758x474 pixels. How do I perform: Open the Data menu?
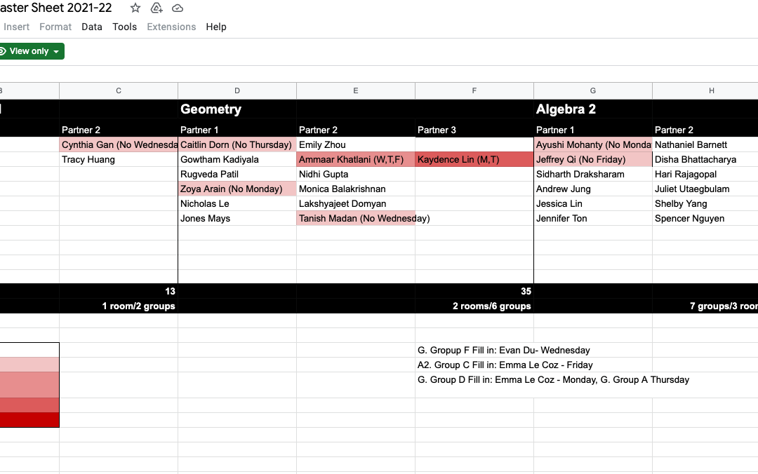pyautogui.click(x=92, y=27)
